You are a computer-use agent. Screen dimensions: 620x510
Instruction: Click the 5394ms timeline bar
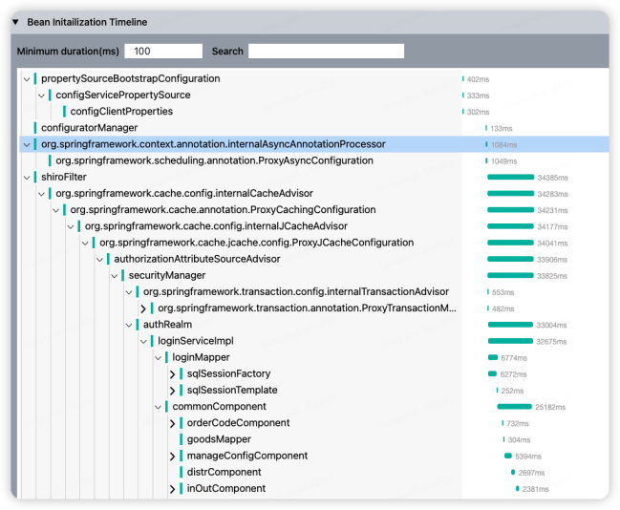coord(508,456)
